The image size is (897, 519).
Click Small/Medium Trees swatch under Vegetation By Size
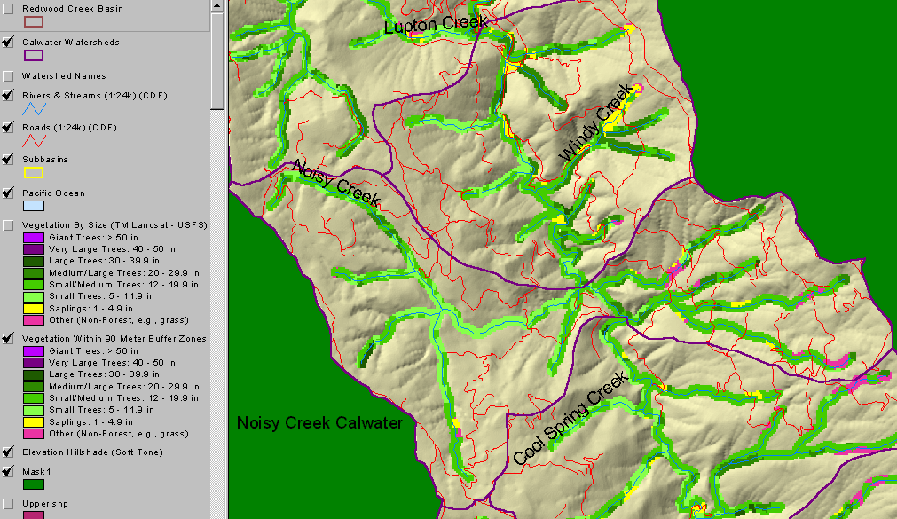34,285
